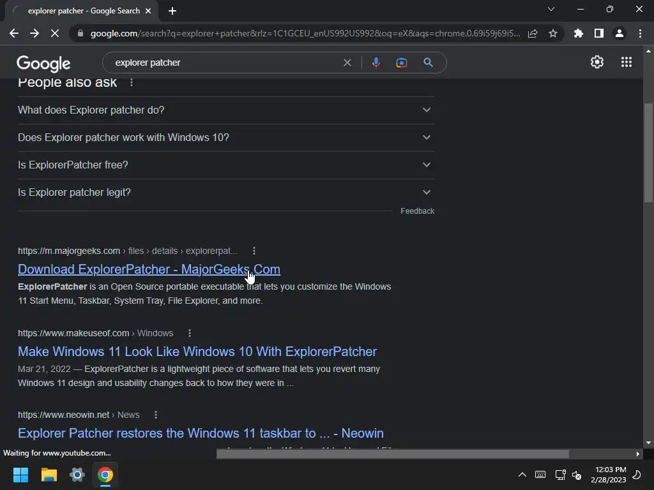Click the horizontal scrollbar thumb
654x490 pixels.
pos(393,454)
